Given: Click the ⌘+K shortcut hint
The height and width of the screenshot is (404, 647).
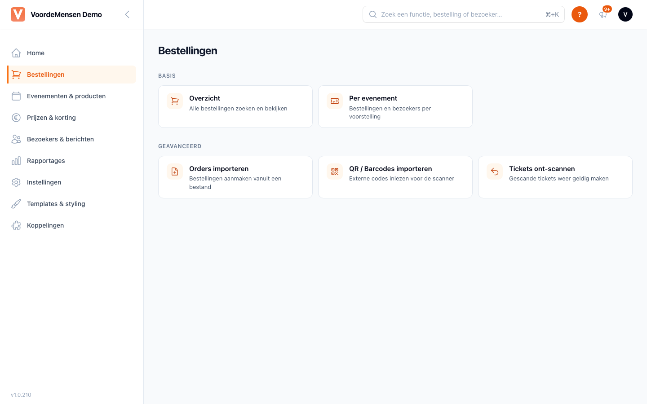Looking at the screenshot, I should [x=552, y=14].
